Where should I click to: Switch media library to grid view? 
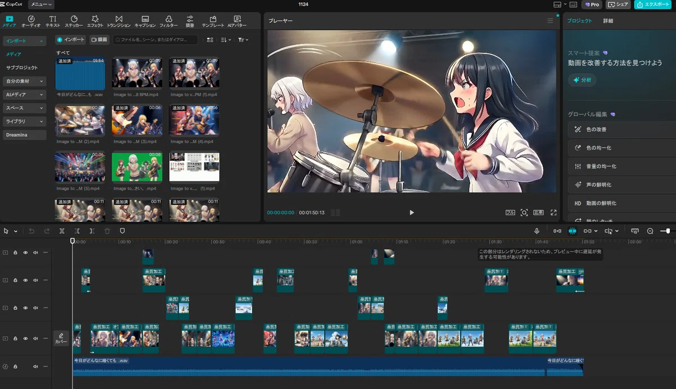[x=210, y=40]
